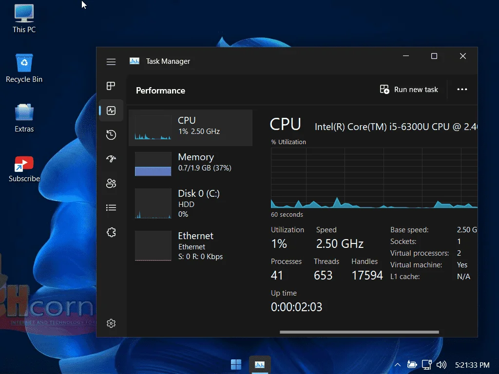Open the Startup apps page icon
Viewport: 499px width, 374px height.
coord(111,159)
